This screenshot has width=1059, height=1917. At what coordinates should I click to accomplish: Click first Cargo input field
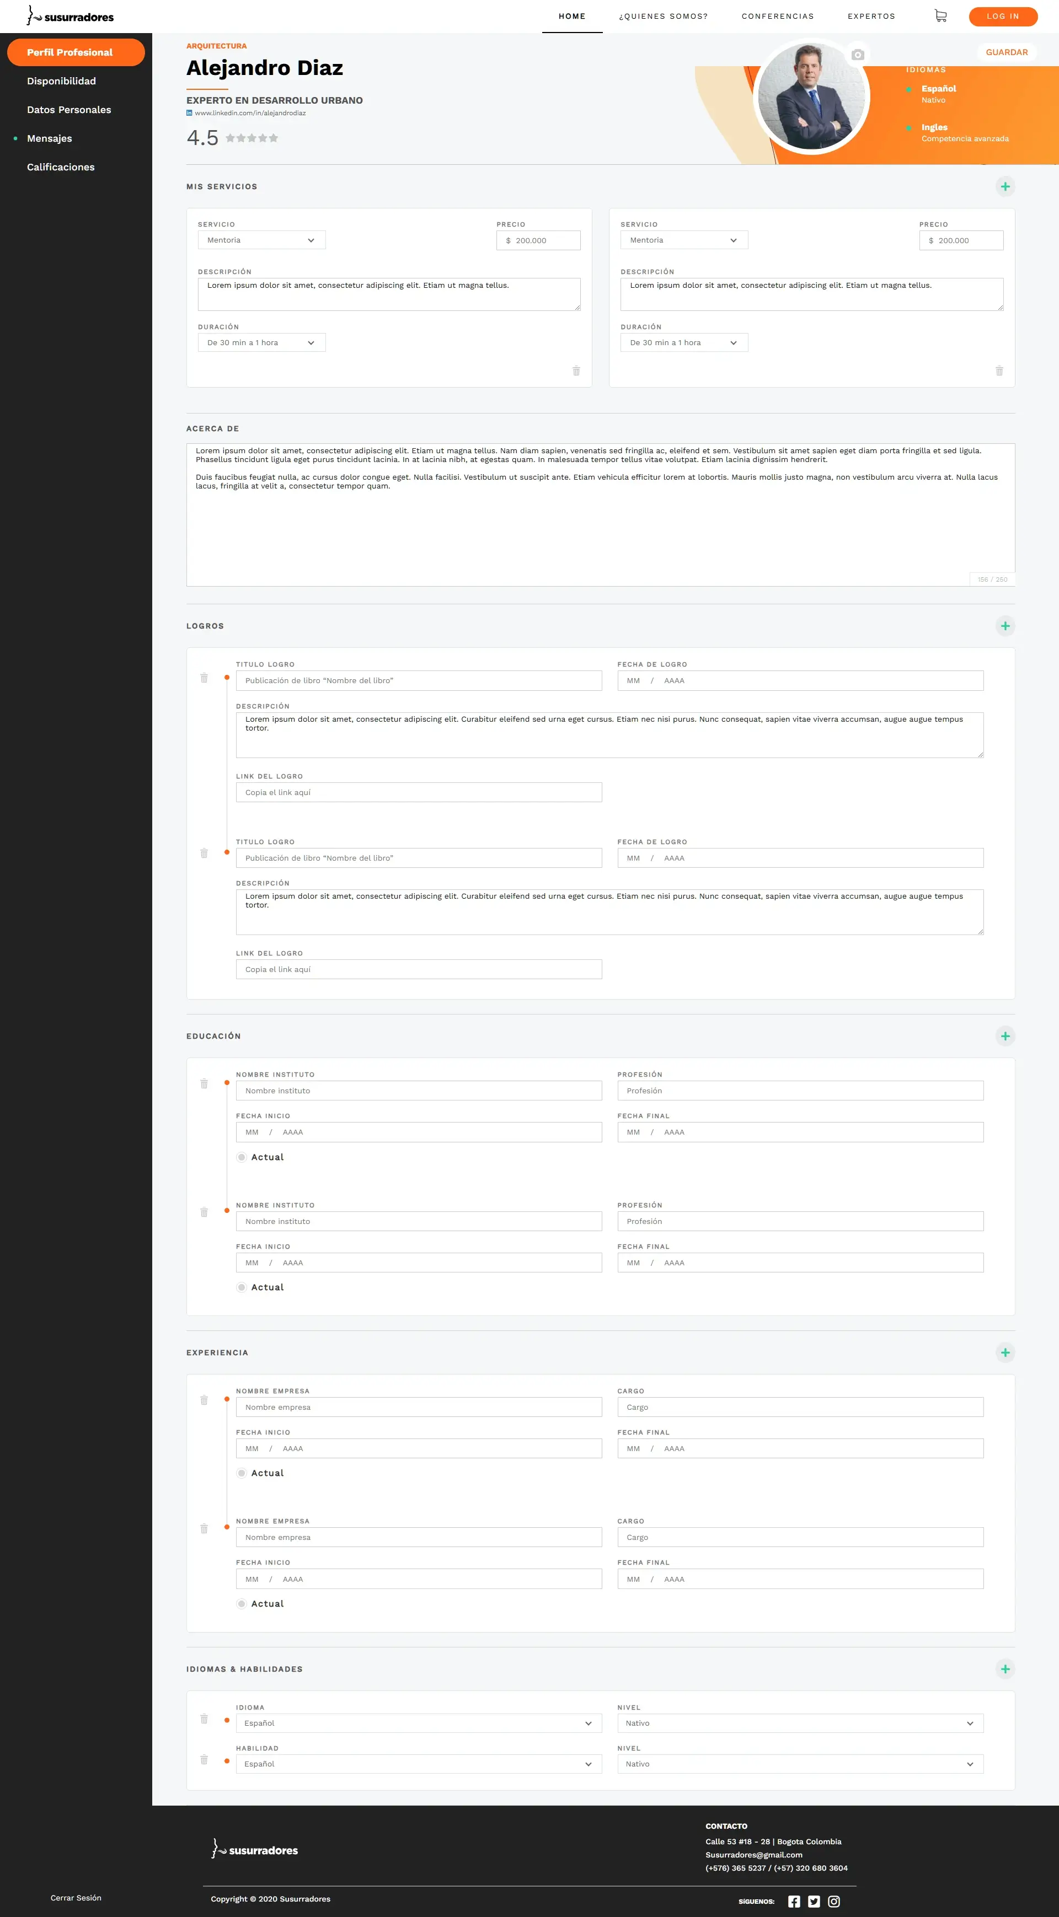(x=800, y=1407)
